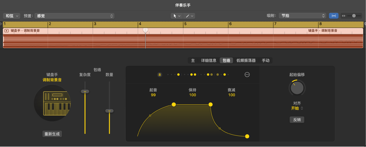Click the 重新生成 button
This screenshot has height=147, width=366.
(52, 134)
